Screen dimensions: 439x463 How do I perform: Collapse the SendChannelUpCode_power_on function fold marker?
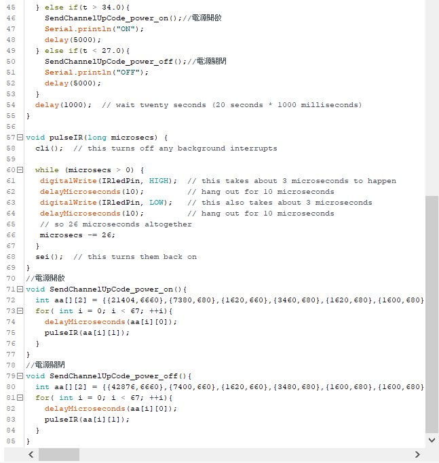pyautogui.click(x=20, y=289)
